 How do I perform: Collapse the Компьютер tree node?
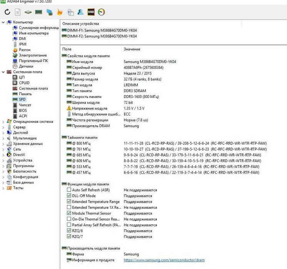coord(3,22)
